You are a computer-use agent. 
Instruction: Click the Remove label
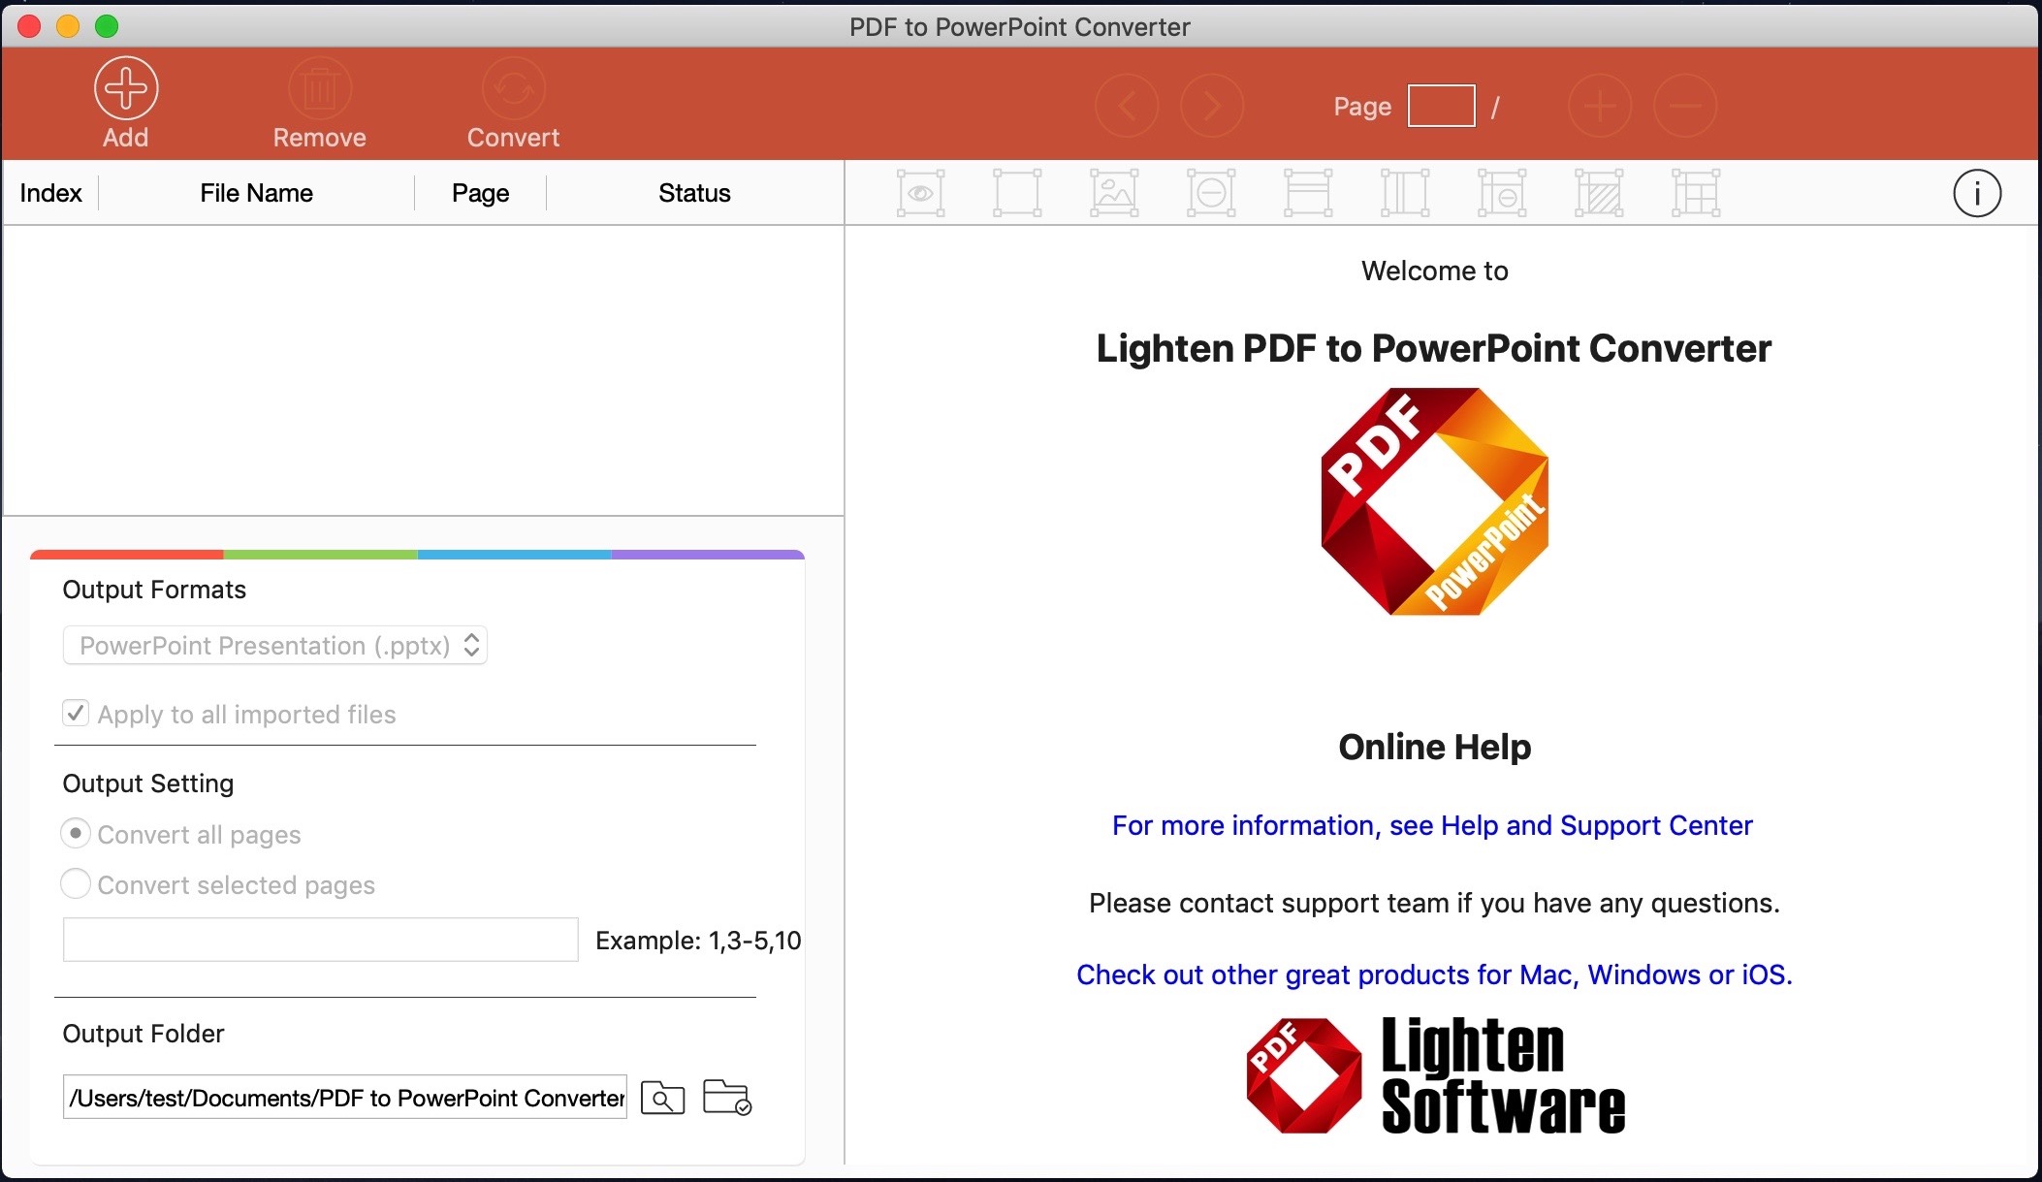point(320,138)
